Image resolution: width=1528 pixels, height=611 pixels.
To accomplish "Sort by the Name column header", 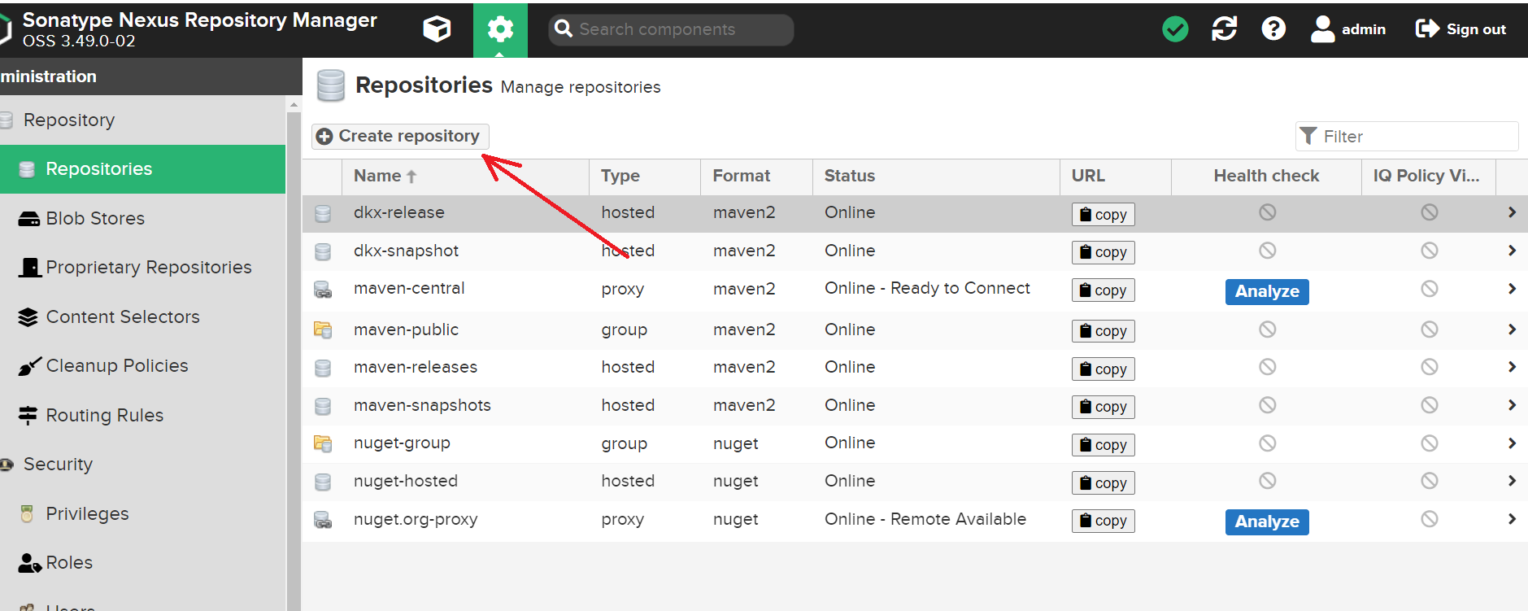I will coord(465,176).
